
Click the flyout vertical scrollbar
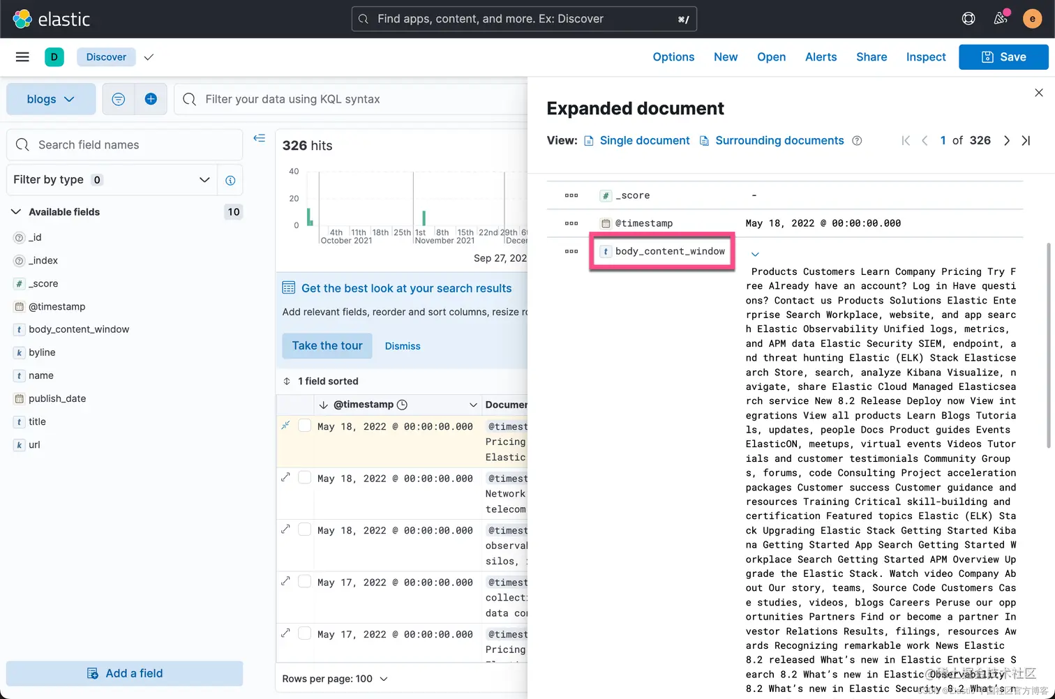click(1048, 345)
